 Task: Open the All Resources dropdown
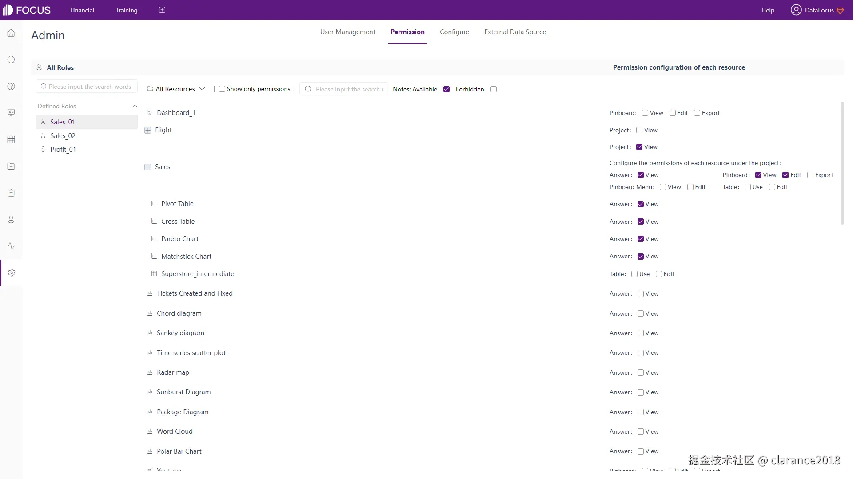pyautogui.click(x=176, y=89)
